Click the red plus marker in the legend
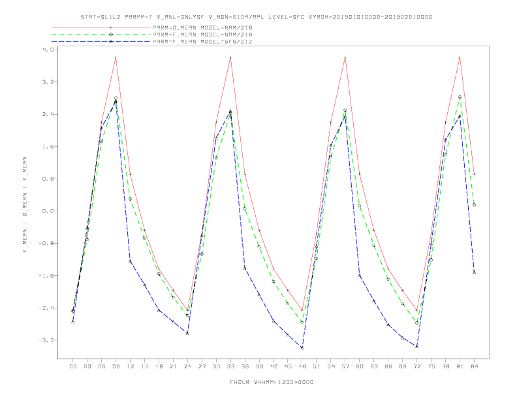This screenshot has height=399, width=517. point(111,27)
